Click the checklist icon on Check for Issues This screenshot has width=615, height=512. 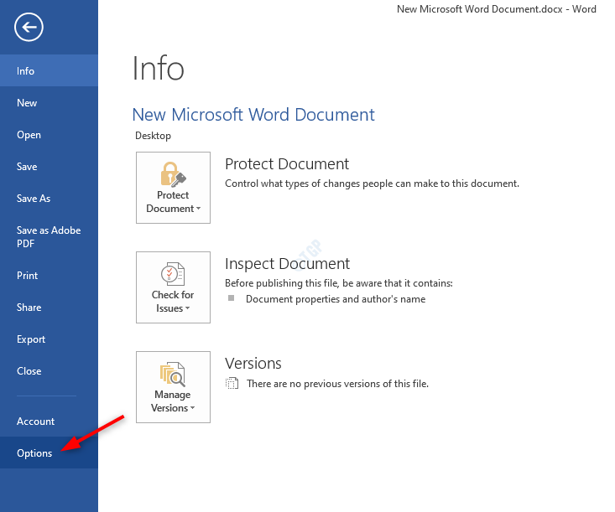pyautogui.click(x=173, y=273)
